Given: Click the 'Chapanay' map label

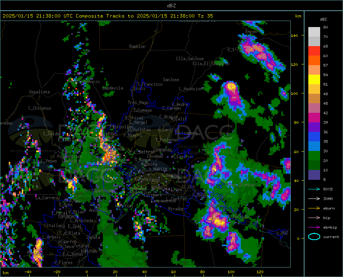Looking at the screenshot, I should coord(162,149).
